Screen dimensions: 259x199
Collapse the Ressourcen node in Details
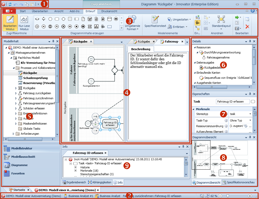[x=195, y=47]
